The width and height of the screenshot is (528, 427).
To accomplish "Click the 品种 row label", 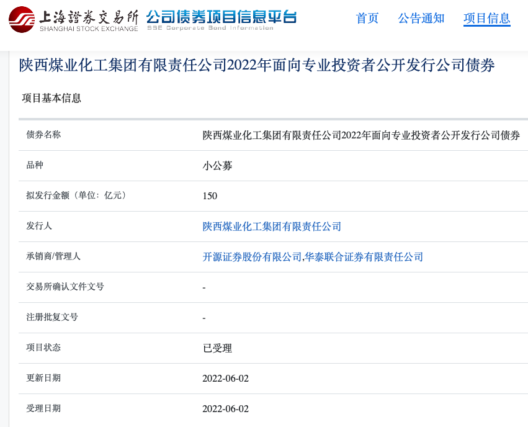I will pyautogui.click(x=35, y=165).
